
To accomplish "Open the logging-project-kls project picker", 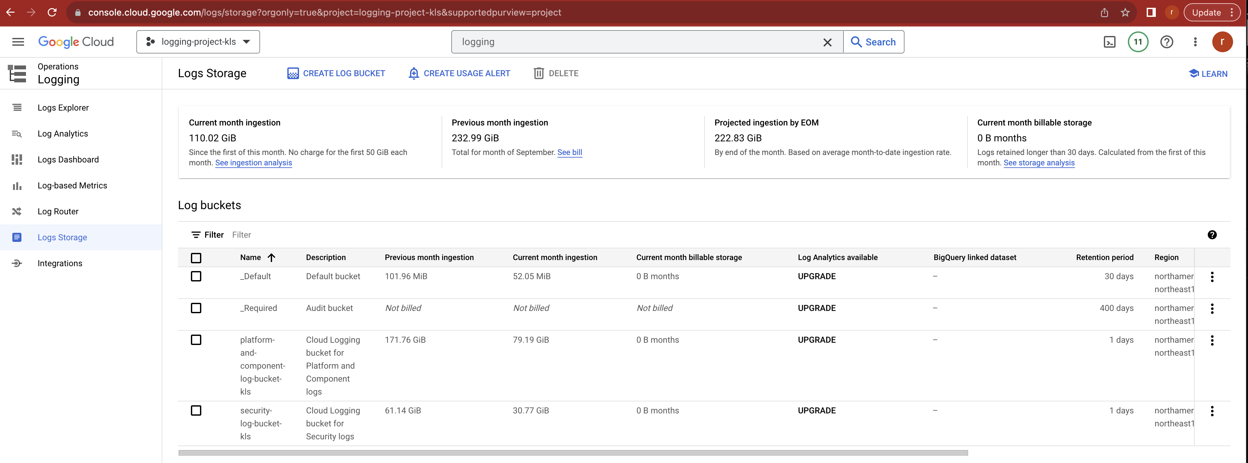I will pos(198,42).
